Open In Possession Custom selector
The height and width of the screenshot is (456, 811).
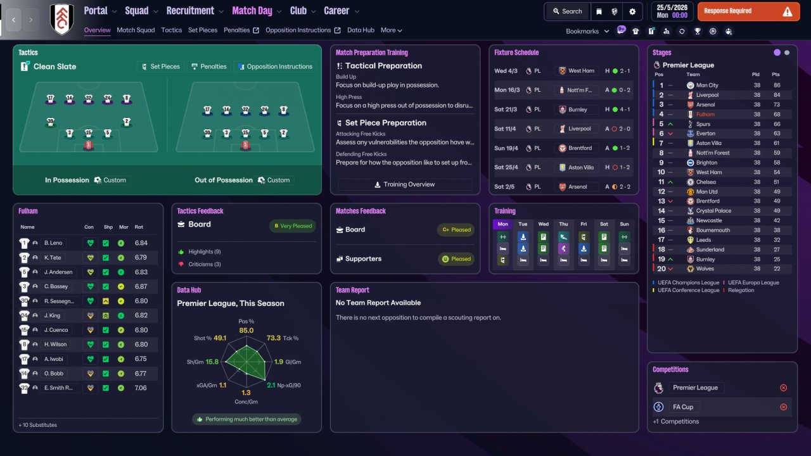(110, 180)
